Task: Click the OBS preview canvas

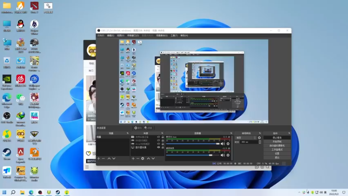Action: [x=194, y=81]
